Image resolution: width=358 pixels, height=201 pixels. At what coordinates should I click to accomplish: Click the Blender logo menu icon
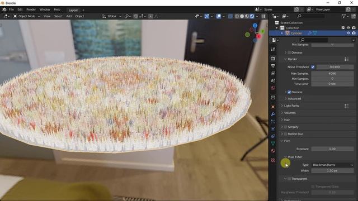click(x=4, y=9)
